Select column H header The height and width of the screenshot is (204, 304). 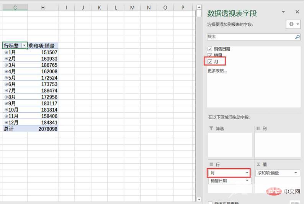coord(42,7)
